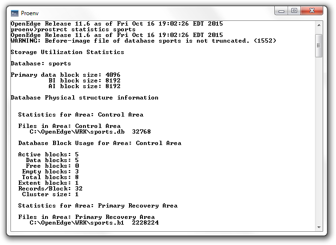Screen dimensions: 336x245
Task: Click the vertical scrollbar thumb
Action: coord(319,45)
